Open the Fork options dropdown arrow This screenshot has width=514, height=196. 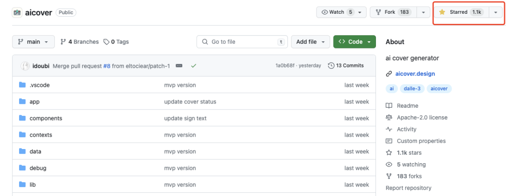point(424,12)
